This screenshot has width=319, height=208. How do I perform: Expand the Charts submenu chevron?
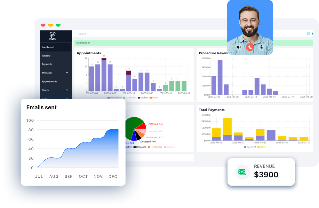[x=67, y=90]
